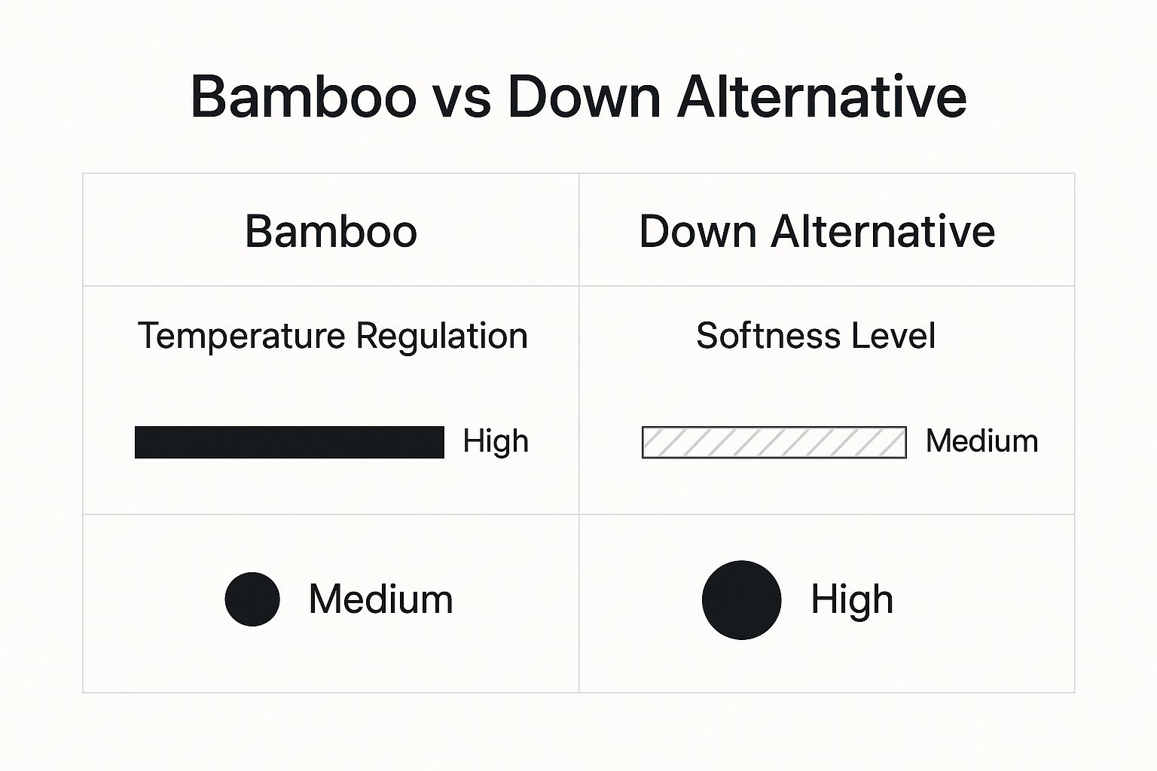Image resolution: width=1157 pixels, height=771 pixels.
Task: Select the High label beside the solid bar
Action: [496, 441]
